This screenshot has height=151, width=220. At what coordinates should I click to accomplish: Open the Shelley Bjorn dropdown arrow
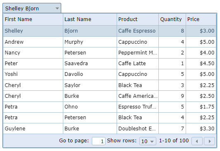[x=57, y=8]
